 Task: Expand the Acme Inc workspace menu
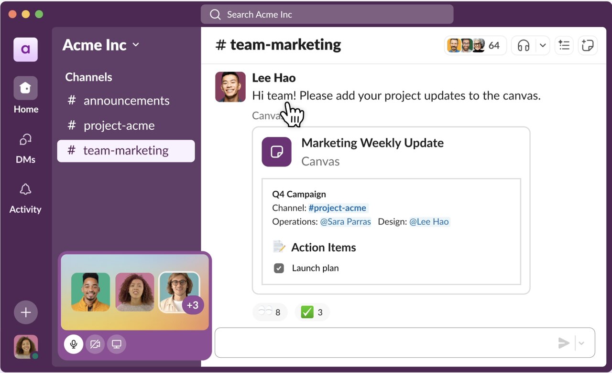[101, 45]
